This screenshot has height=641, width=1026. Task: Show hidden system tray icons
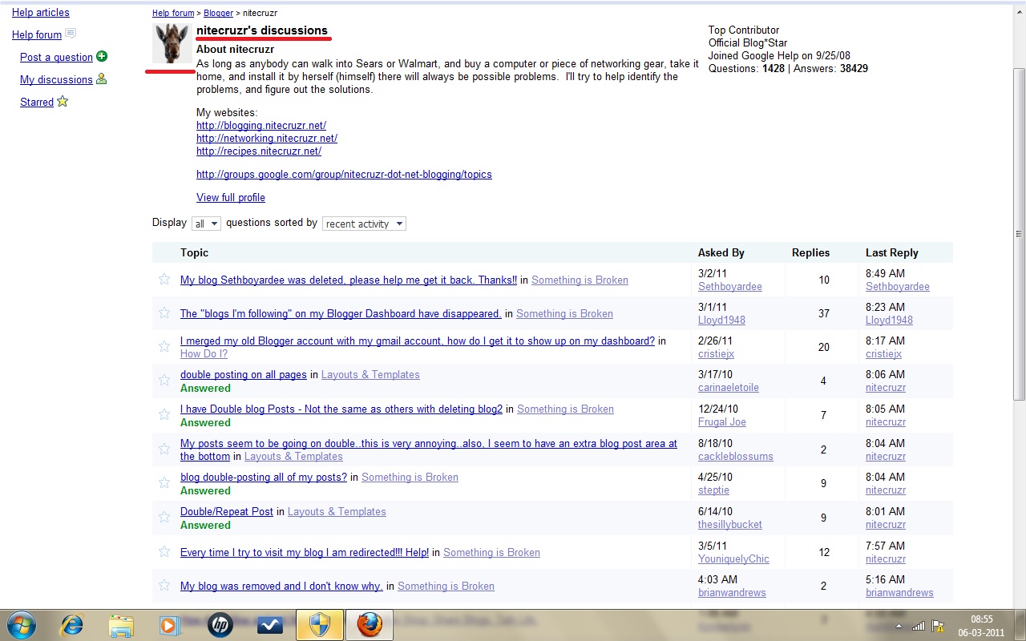(899, 626)
